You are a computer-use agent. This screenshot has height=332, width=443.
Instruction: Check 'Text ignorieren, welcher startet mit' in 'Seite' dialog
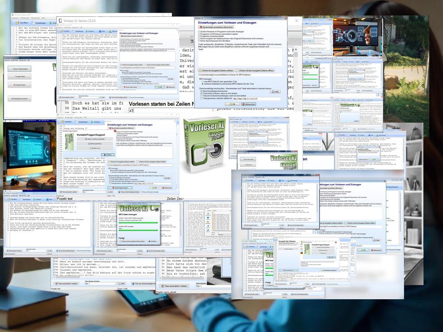(x=202, y=98)
